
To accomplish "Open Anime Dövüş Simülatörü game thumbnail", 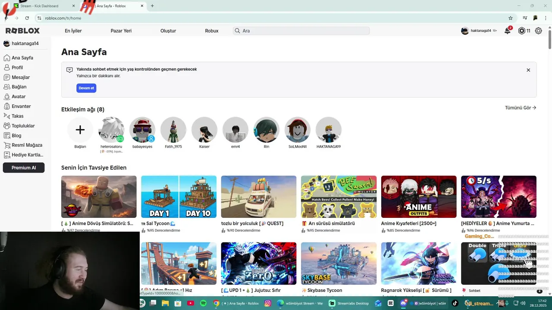I will 99,197.
